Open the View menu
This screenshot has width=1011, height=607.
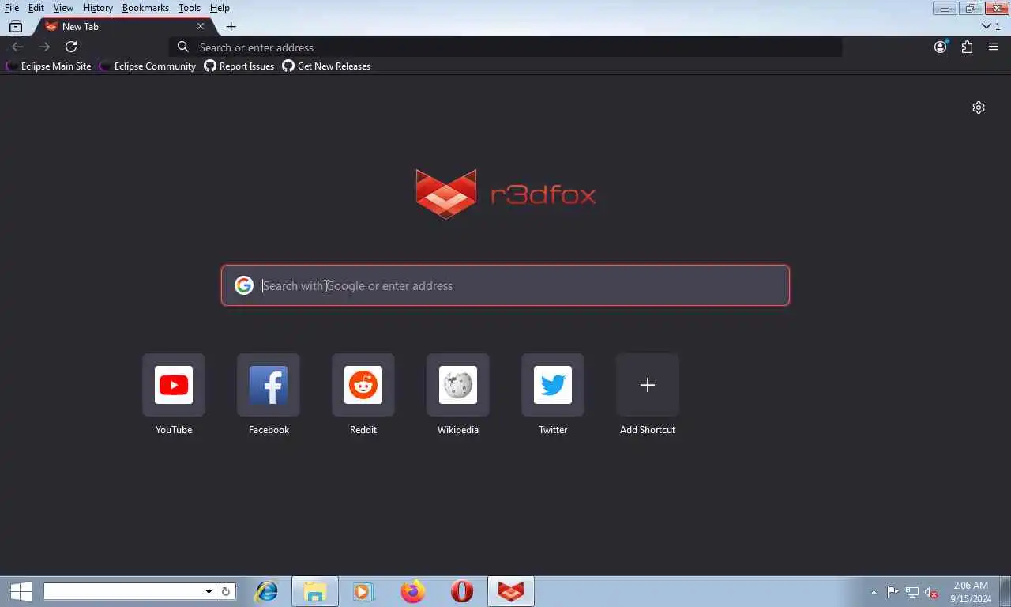pos(63,8)
